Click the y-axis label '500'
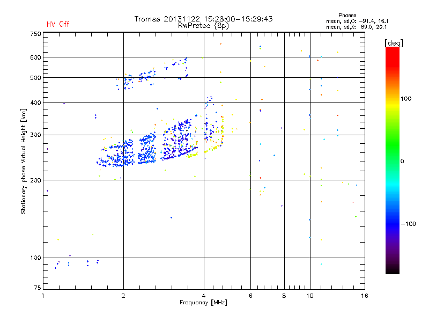Image resolution: width=429 pixels, height=322 pixels. pyautogui.click(x=35, y=78)
